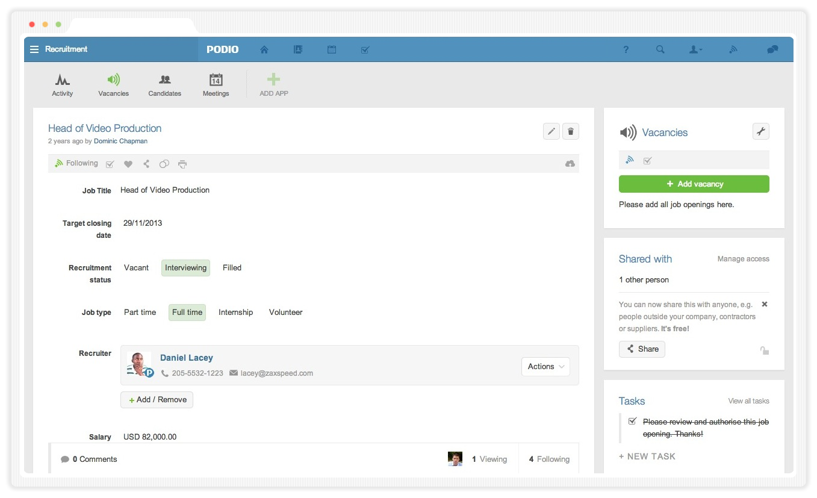Screen dimensions: 817x498
Task: Delete item using the trash icon
Action: (x=571, y=131)
